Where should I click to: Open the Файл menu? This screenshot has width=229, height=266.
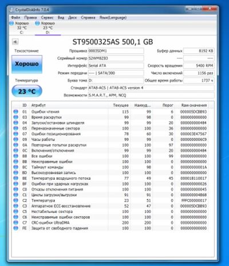coord(15,18)
